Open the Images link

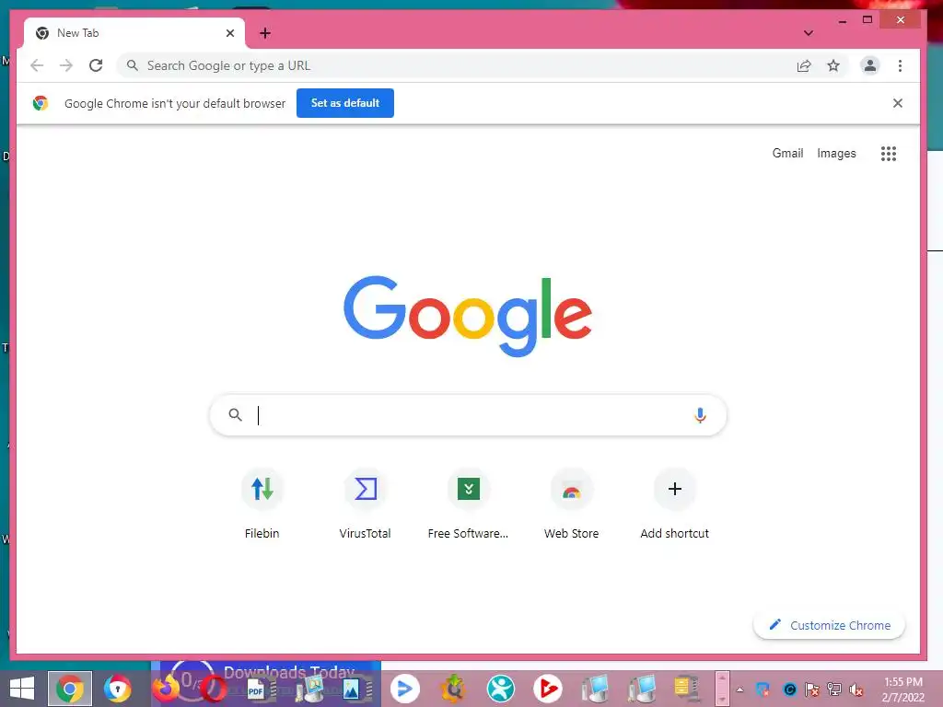[836, 154]
